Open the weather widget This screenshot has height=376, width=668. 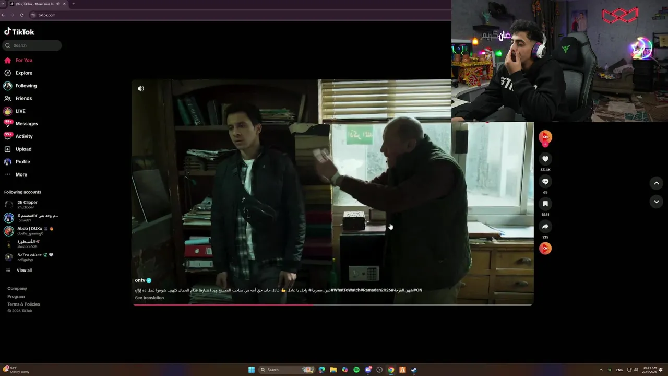tap(17, 370)
